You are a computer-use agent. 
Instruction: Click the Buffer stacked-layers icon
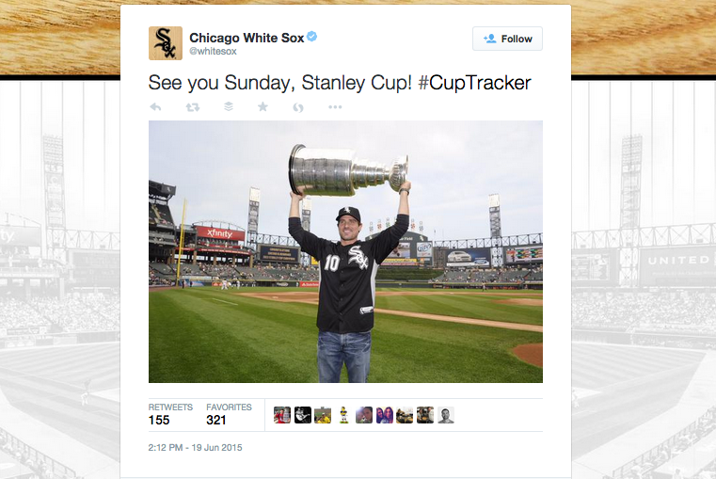point(228,107)
